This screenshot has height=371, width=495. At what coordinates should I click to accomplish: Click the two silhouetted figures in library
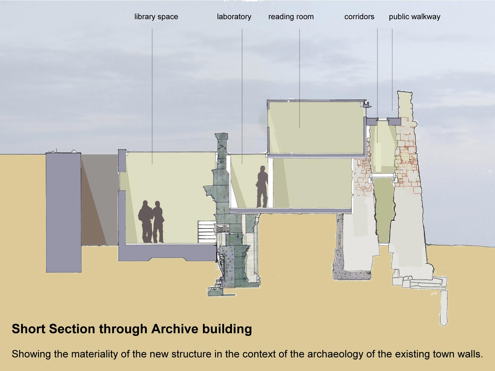pyautogui.click(x=151, y=222)
